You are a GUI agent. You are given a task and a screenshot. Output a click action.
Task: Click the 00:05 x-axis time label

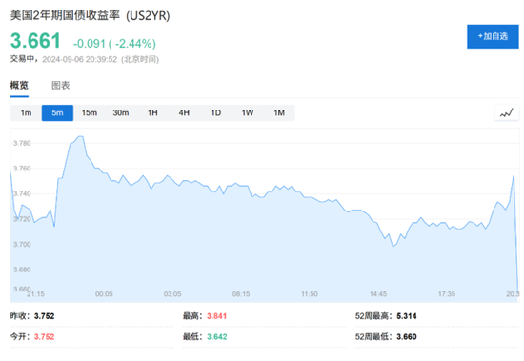click(x=104, y=294)
